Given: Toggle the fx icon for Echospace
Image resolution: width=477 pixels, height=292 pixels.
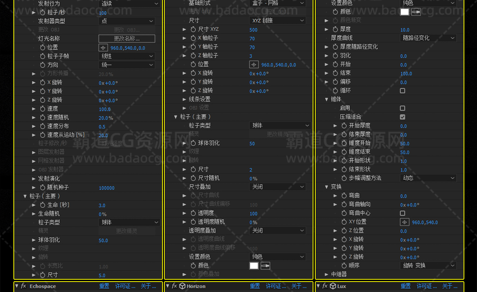Looking at the screenshot, I should coord(23,286).
